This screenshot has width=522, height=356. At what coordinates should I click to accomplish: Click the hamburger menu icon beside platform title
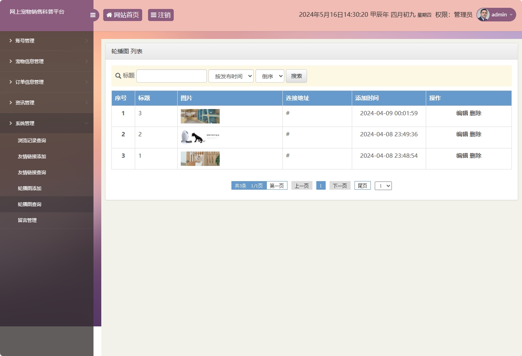tap(93, 15)
